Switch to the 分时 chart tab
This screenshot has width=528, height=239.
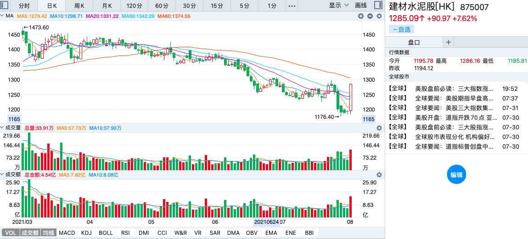point(24,6)
